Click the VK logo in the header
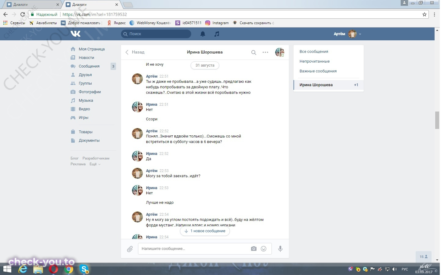441x275 pixels. pyautogui.click(x=75, y=34)
